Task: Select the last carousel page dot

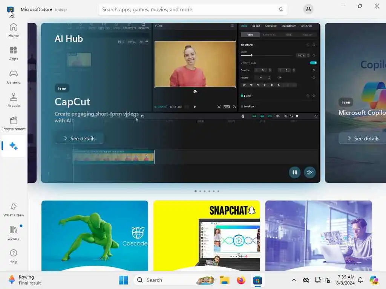Action: coord(218,191)
